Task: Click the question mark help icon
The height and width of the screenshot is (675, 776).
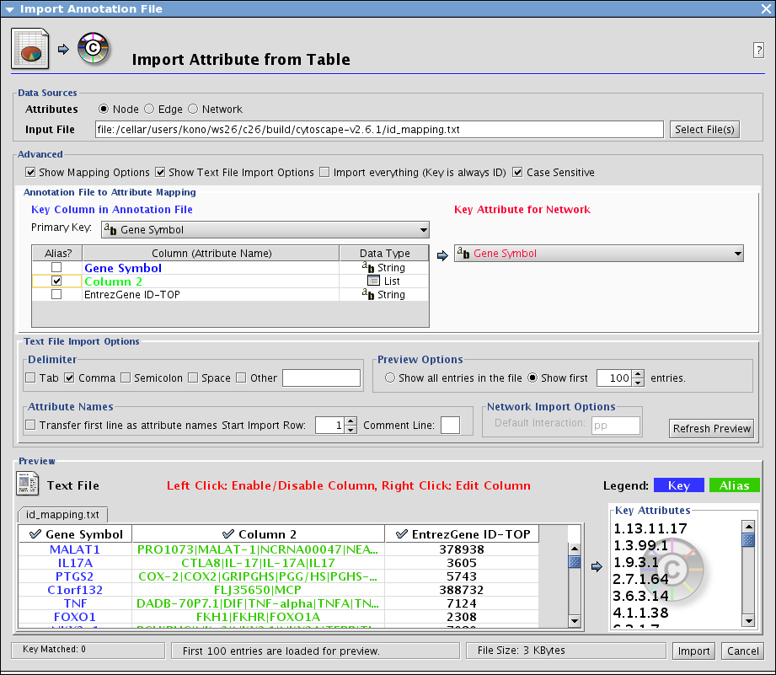Action: click(x=757, y=51)
